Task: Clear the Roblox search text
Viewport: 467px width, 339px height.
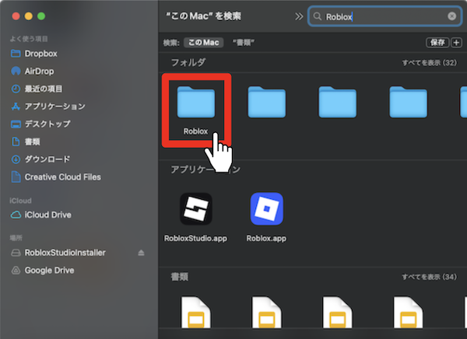Action: pos(452,16)
